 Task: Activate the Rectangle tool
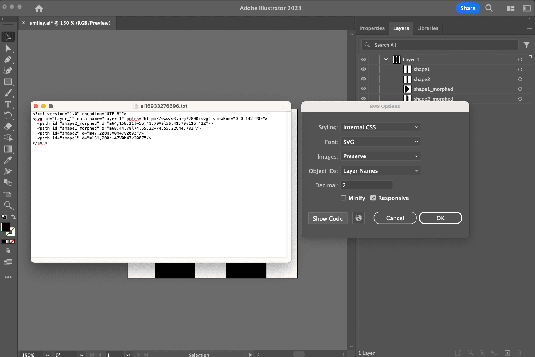pyautogui.click(x=8, y=82)
